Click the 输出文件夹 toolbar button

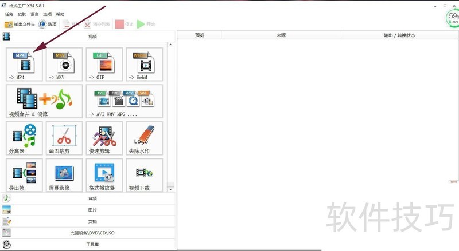pyautogui.click(x=20, y=24)
